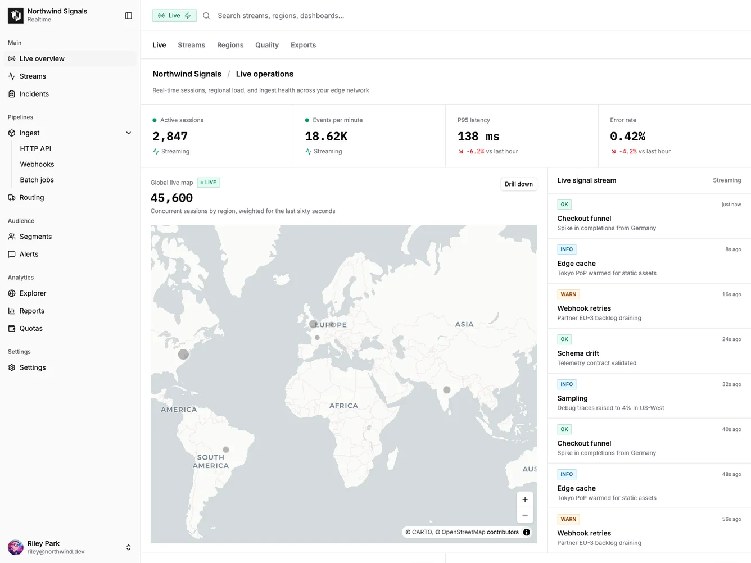Click the Quotas icon under Analytics
This screenshot has width=751, height=563.
pos(12,328)
